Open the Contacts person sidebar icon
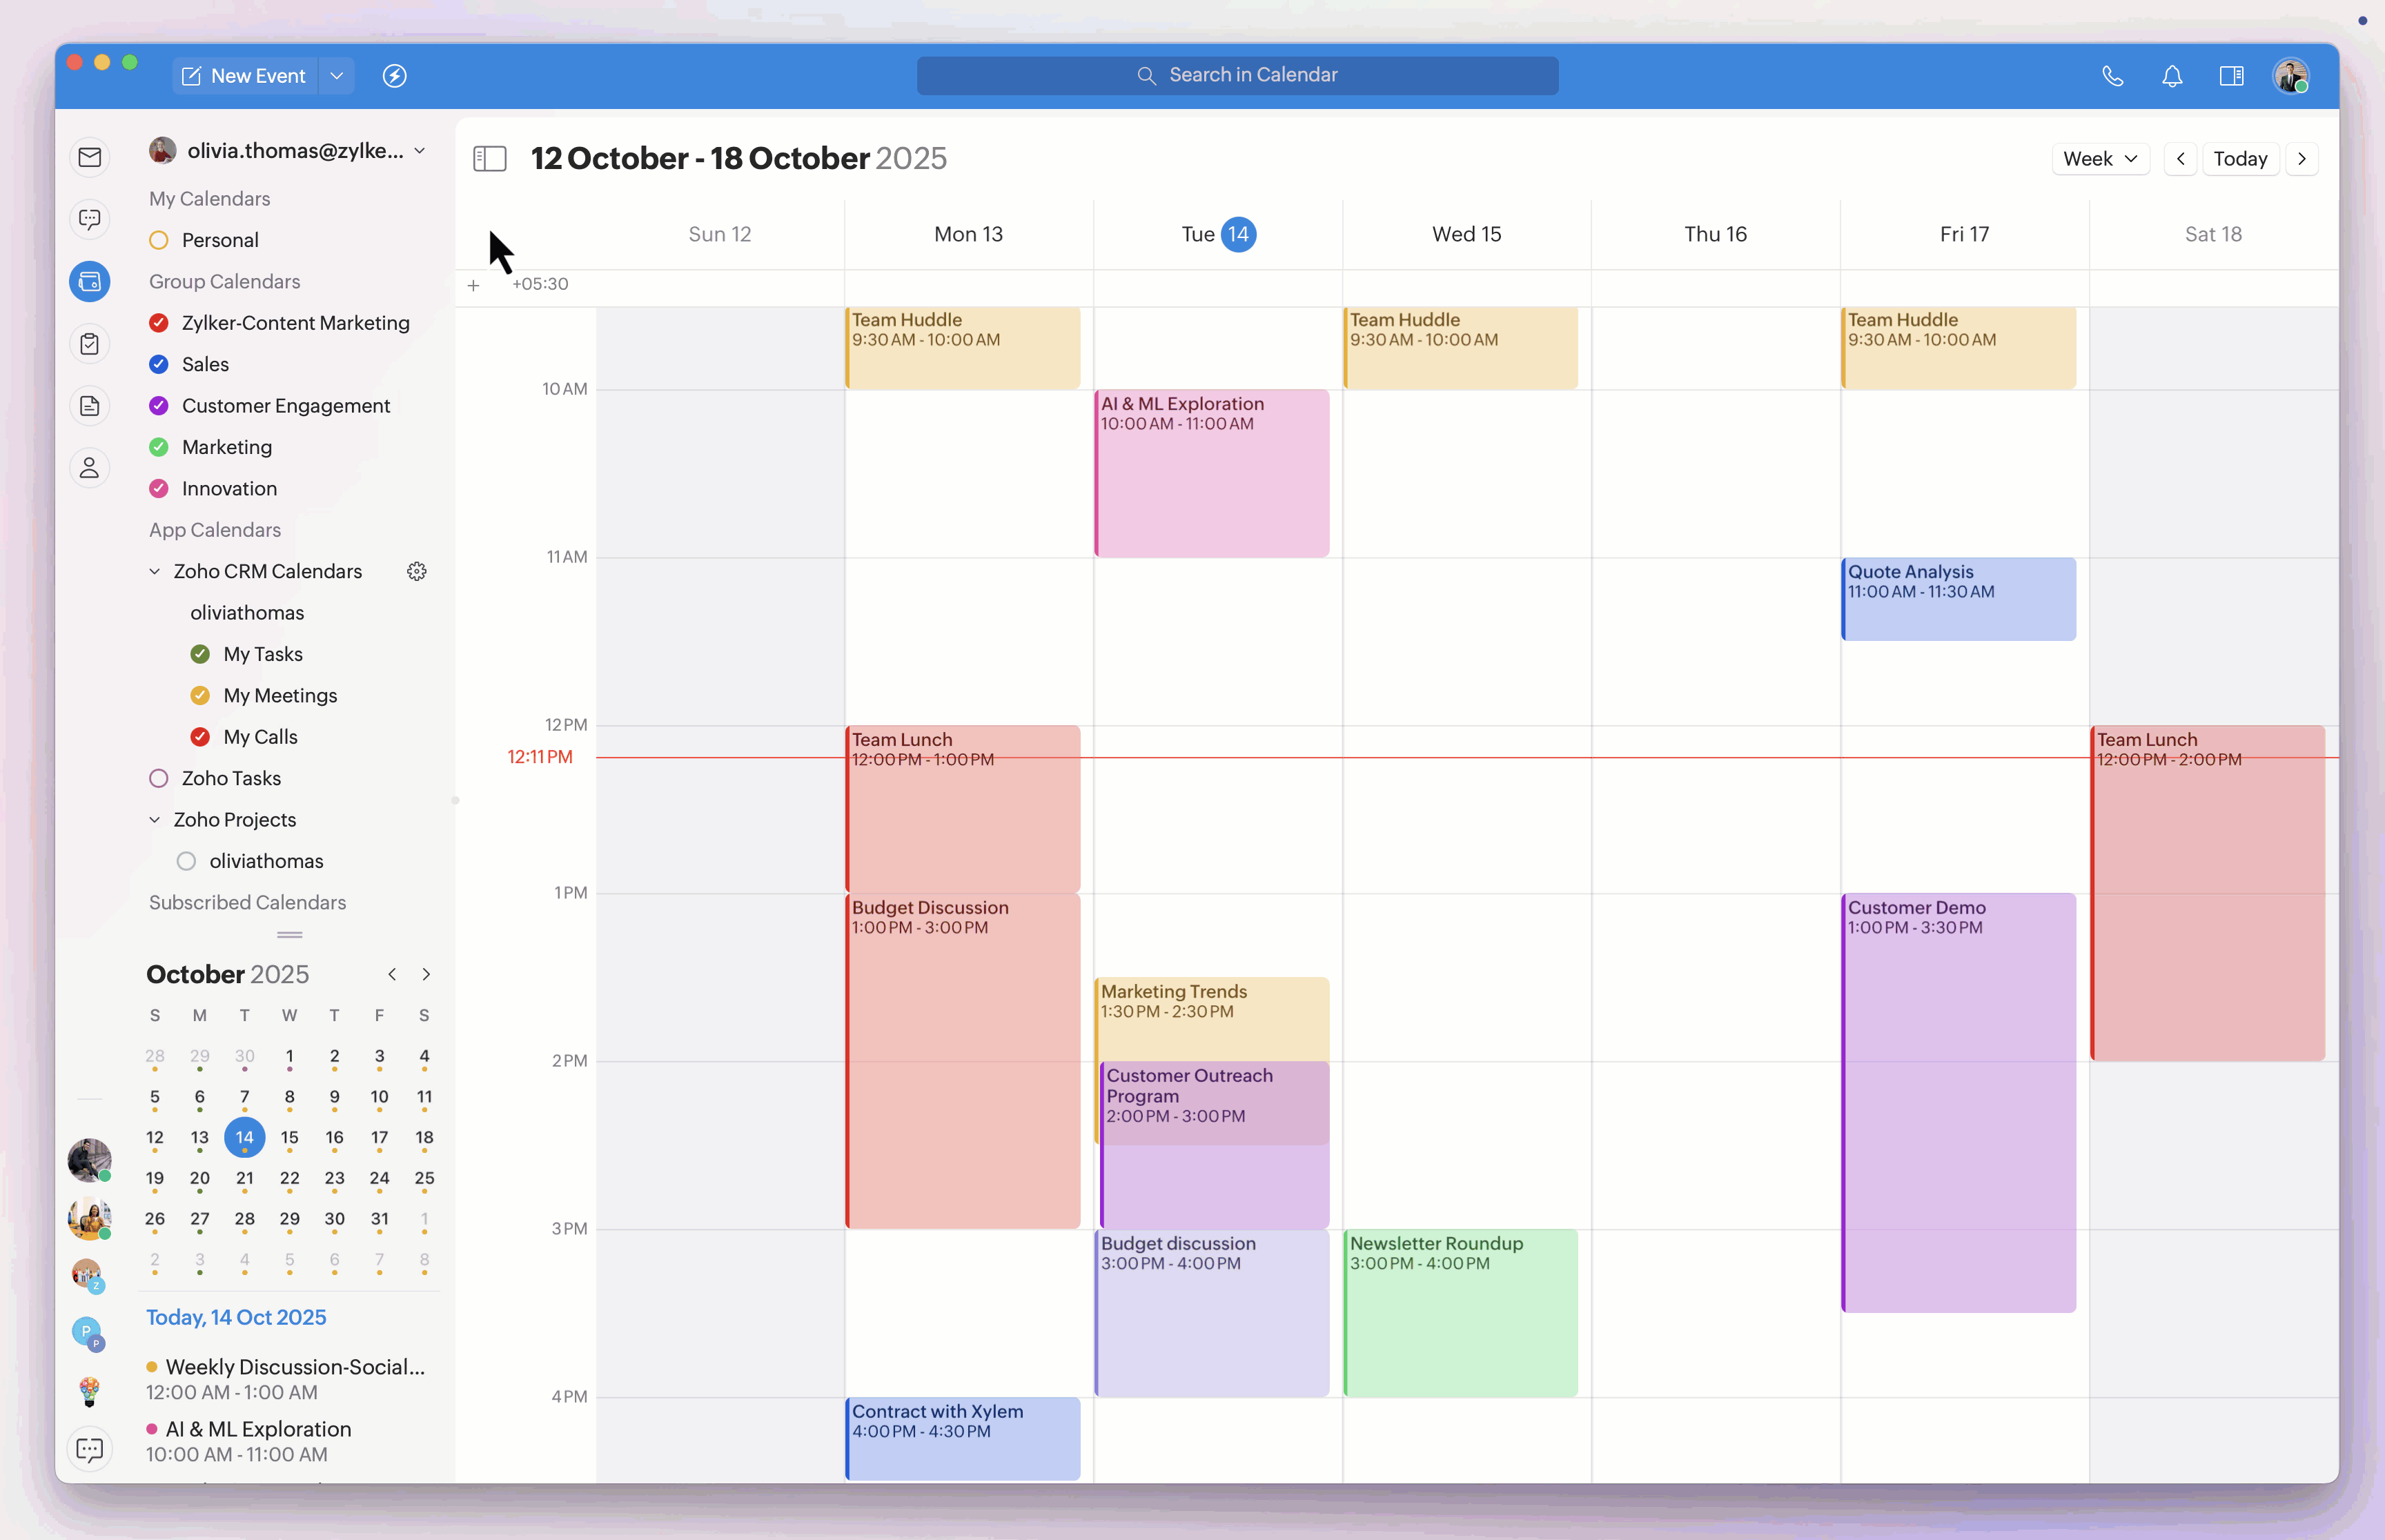This screenshot has height=1540, width=2385. click(x=90, y=468)
